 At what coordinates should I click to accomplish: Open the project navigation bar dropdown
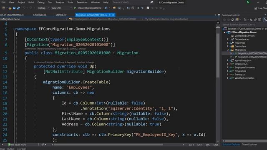(x=66, y=19)
